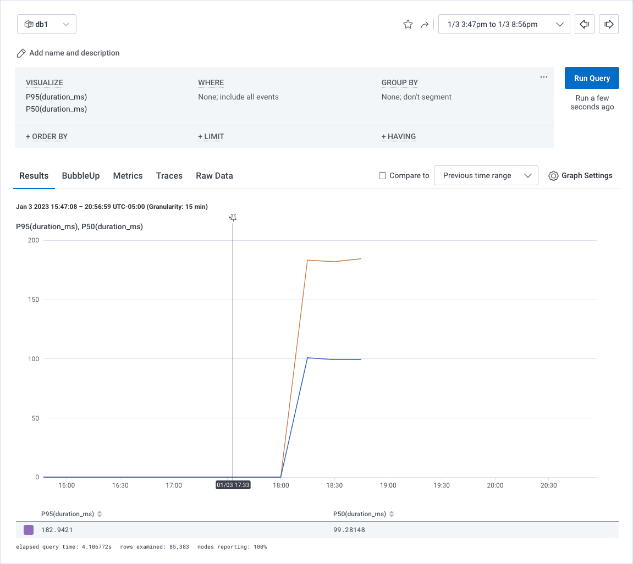Click the + ORDER BY link

point(47,136)
